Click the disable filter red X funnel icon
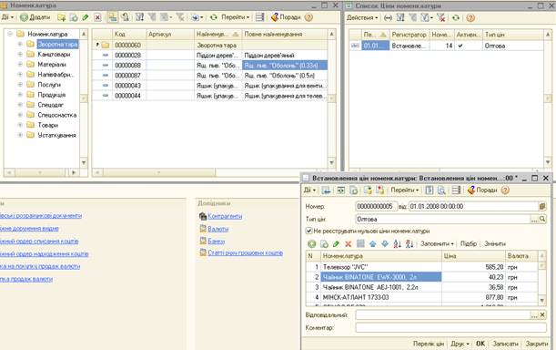The image size is (556, 350). coord(441,17)
